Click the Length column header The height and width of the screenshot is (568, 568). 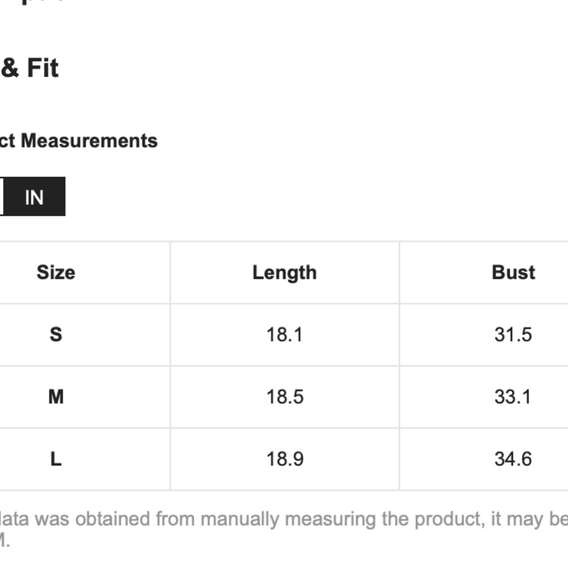click(285, 273)
